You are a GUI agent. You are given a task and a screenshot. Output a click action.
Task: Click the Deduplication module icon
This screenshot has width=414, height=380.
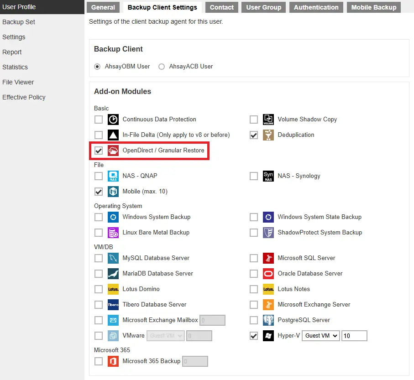(268, 135)
